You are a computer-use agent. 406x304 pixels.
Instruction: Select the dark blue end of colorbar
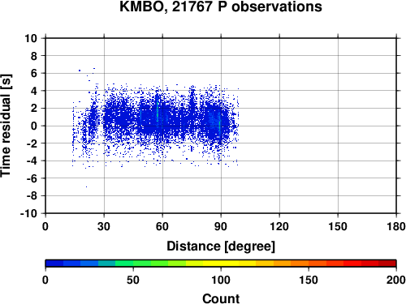(x=54, y=263)
